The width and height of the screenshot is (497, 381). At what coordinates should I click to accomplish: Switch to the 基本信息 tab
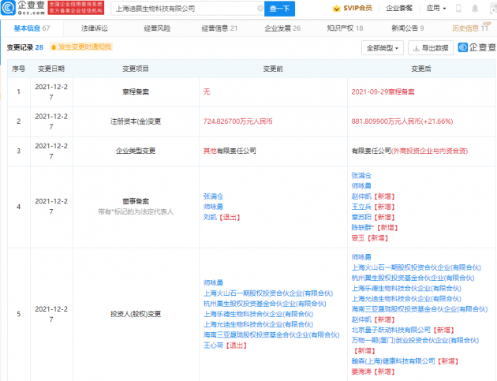pos(32,28)
